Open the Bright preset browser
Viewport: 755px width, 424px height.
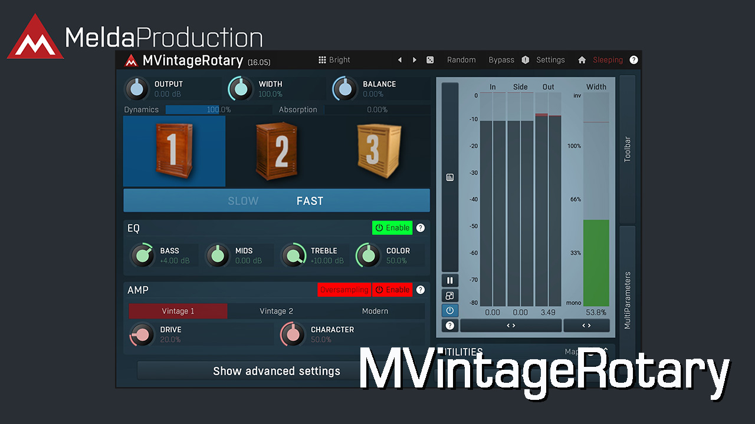coord(334,60)
